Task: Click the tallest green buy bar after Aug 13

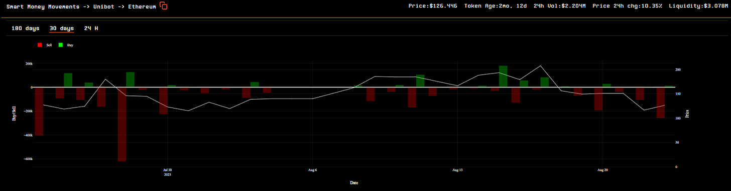Action: (503, 76)
